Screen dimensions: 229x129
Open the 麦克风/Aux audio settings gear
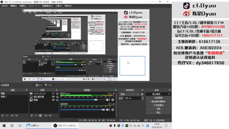pos(113,100)
